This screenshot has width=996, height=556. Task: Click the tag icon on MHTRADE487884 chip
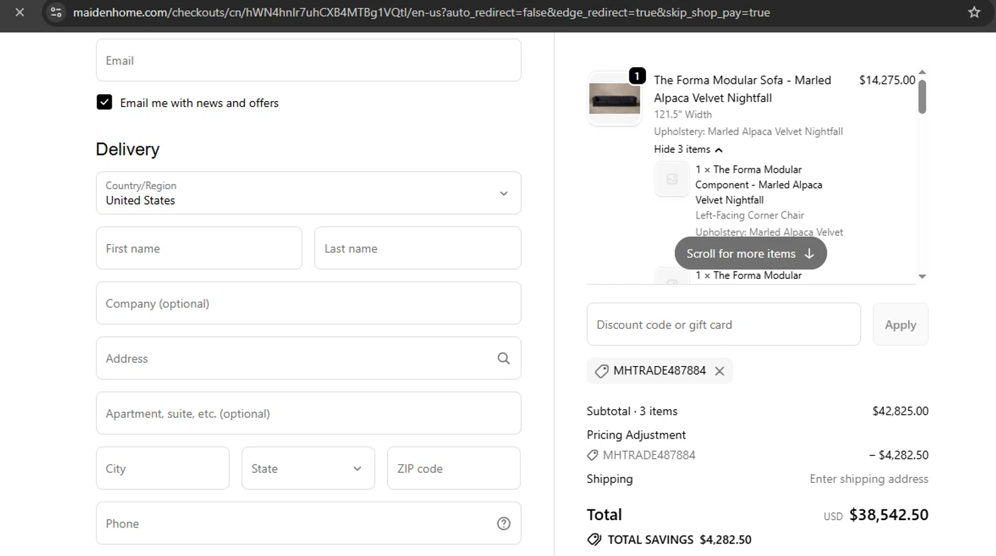pos(602,371)
